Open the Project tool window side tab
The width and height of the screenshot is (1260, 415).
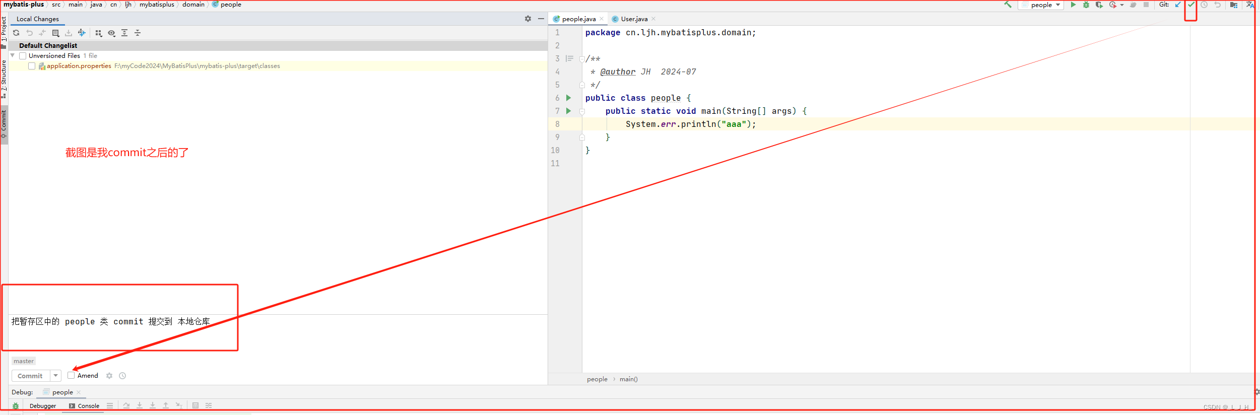click(x=4, y=32)
